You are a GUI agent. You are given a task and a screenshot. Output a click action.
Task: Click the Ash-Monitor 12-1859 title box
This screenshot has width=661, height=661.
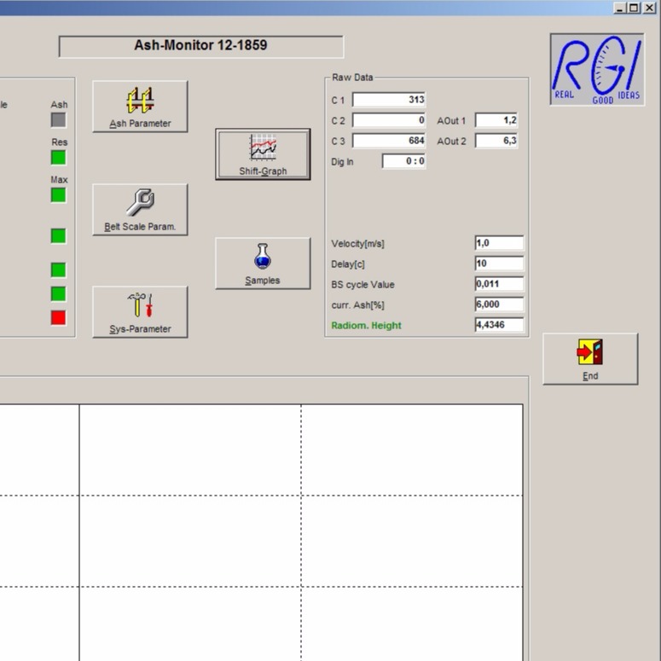click(x=201, y=46)
